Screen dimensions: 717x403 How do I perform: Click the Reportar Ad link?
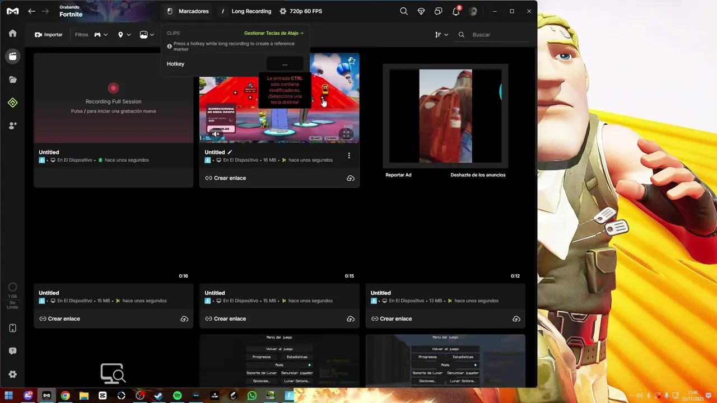pos(398,175)
